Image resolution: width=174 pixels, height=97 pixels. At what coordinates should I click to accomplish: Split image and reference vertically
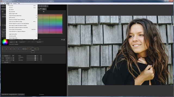(x=22, y=26)
